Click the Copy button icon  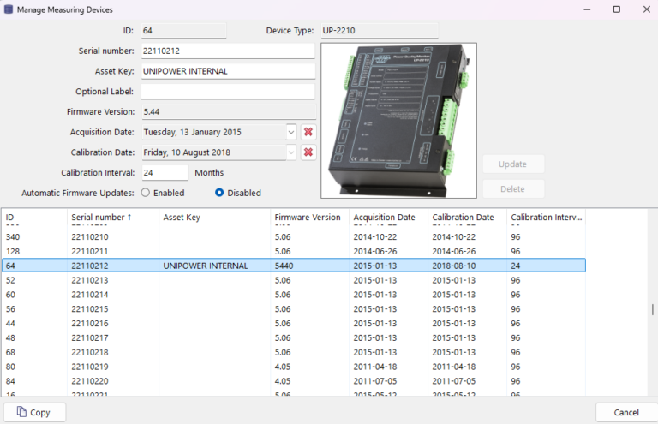tap(21, 412)
